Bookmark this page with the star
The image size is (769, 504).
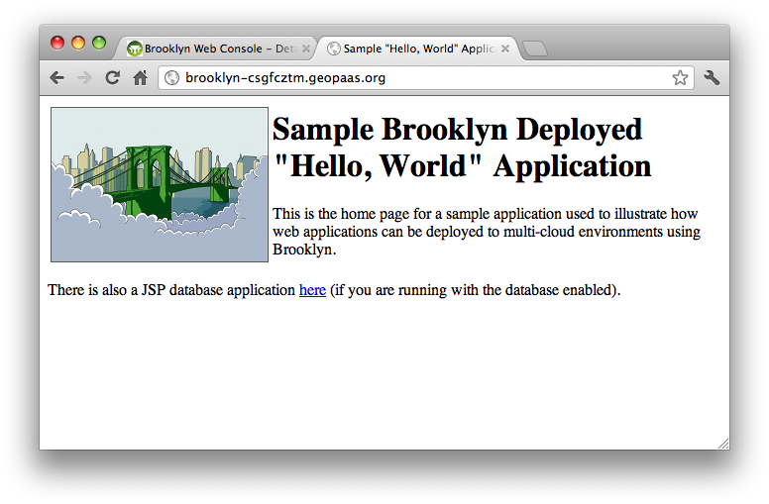[x=680, y=78]
